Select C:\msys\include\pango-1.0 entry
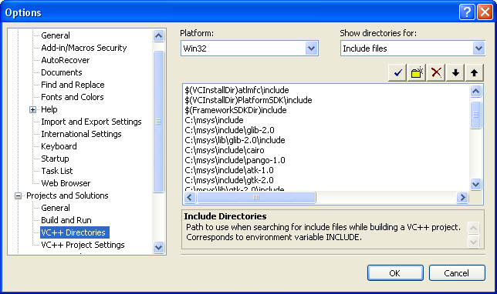 pos(235,160)
